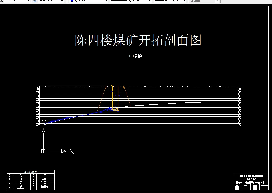272x193 pixels.
Task: Expand the 0.30 毫米 lineweight dropdown
Action: click(184, 1)
